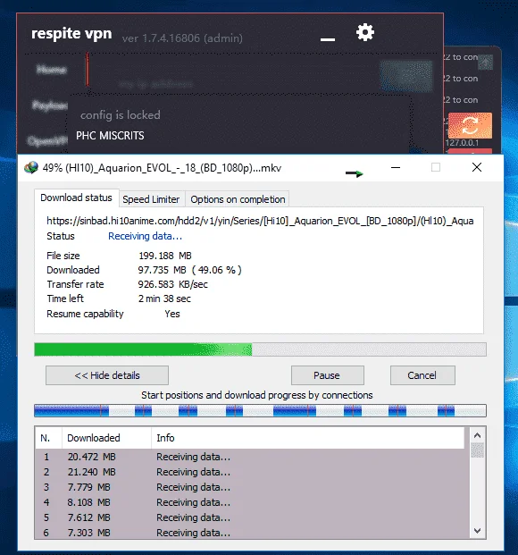The image size is (518, 555).
Task: Pause the download
Action: [x=327, y=375]
